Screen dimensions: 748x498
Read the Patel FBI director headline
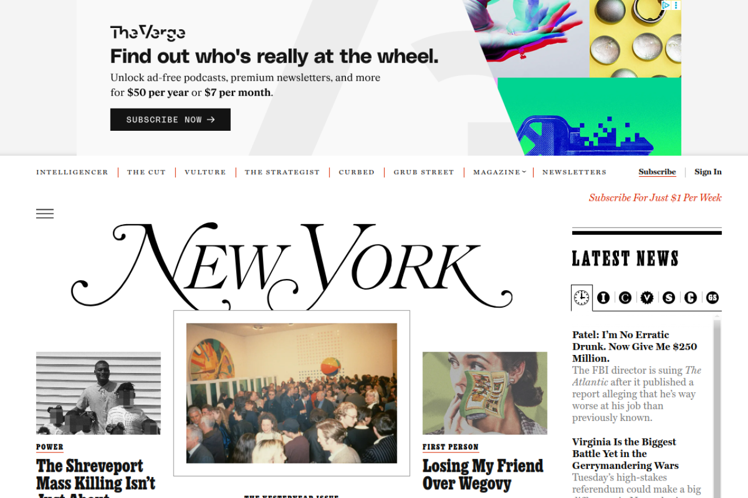click(x=635, y=346)
